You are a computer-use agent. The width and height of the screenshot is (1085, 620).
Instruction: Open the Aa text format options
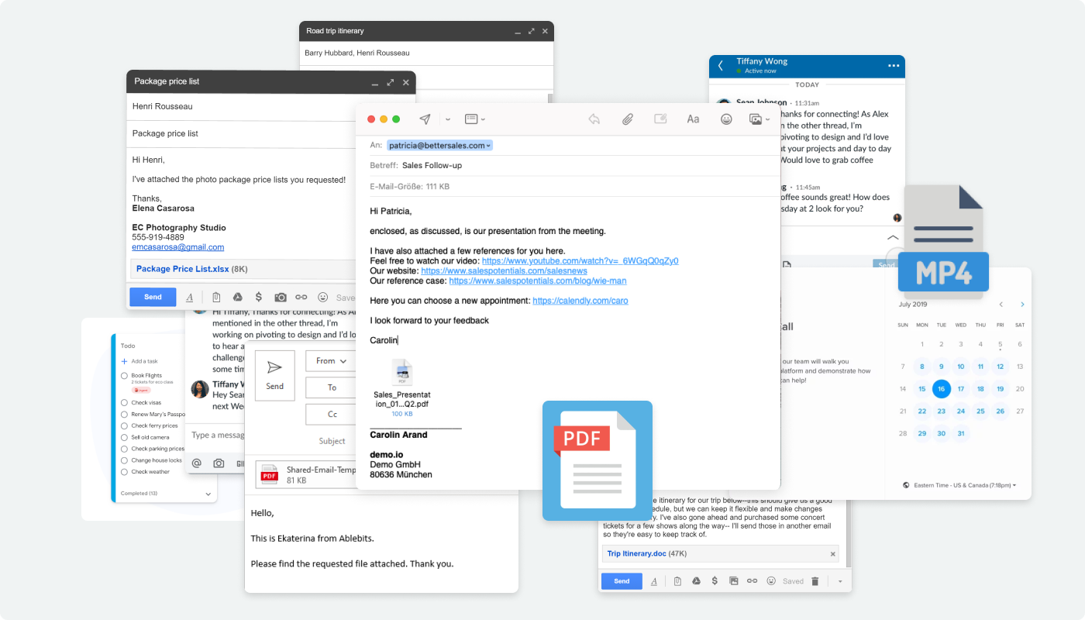(x=693, y=119)
